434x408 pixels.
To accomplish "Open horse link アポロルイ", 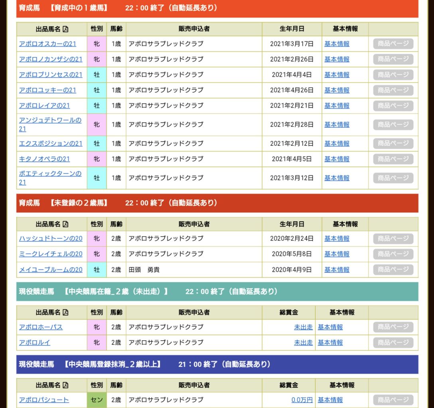I will click(35, 343).
